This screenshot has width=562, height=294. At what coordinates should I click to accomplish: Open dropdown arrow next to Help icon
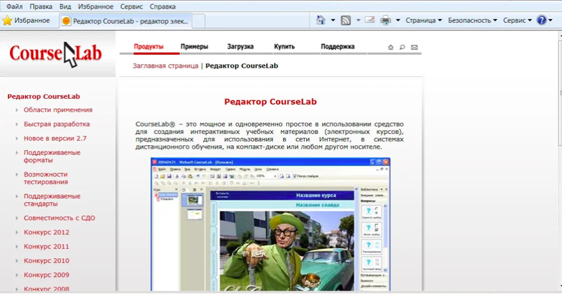550,20
